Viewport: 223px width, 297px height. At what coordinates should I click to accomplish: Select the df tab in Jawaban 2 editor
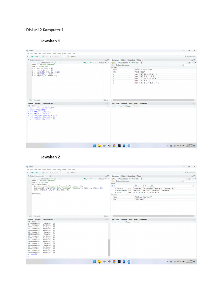pyautogui.click(x=50, y=176)
